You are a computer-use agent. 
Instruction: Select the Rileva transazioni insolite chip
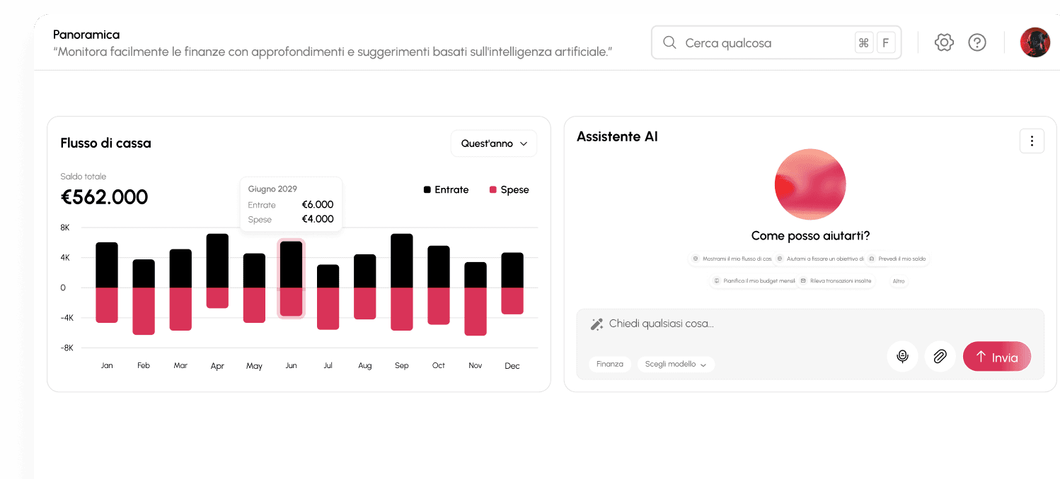pyautogui.click(x=836, y=280)
